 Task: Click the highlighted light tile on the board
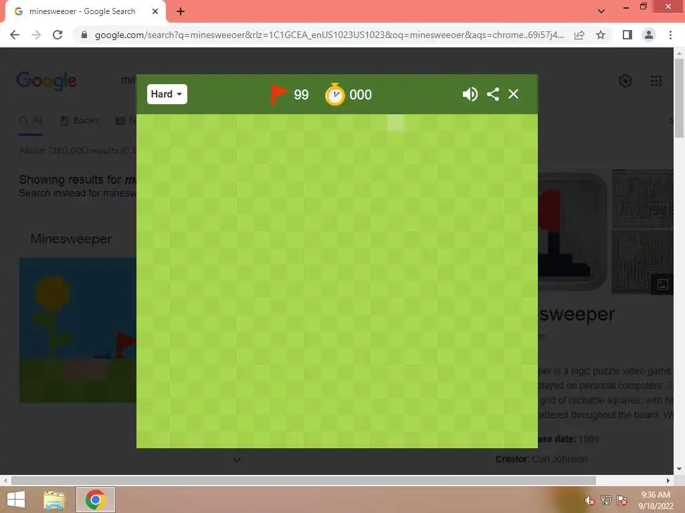click(x=396, y=123)
